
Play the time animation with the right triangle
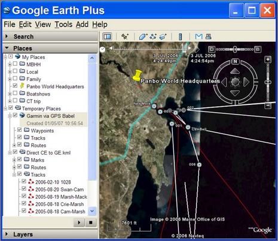point(197,49)
